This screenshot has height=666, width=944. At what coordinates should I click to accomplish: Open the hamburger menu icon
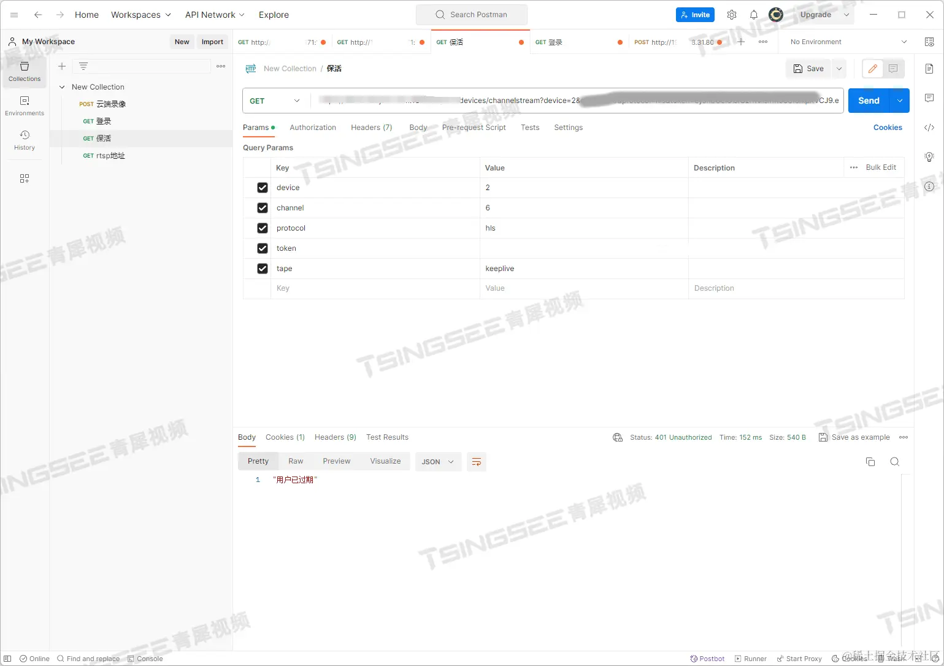14,15
